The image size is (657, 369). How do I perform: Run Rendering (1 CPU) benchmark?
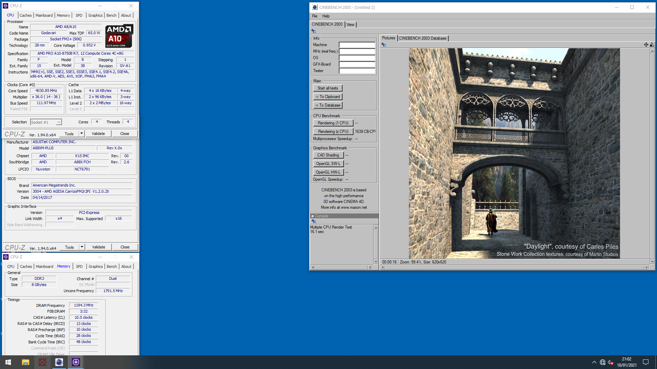333,123
